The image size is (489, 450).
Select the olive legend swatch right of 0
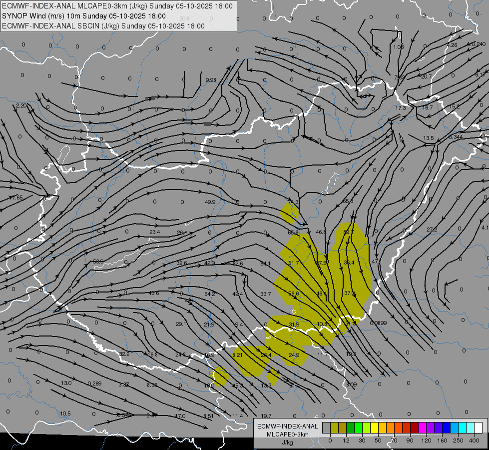334,428
